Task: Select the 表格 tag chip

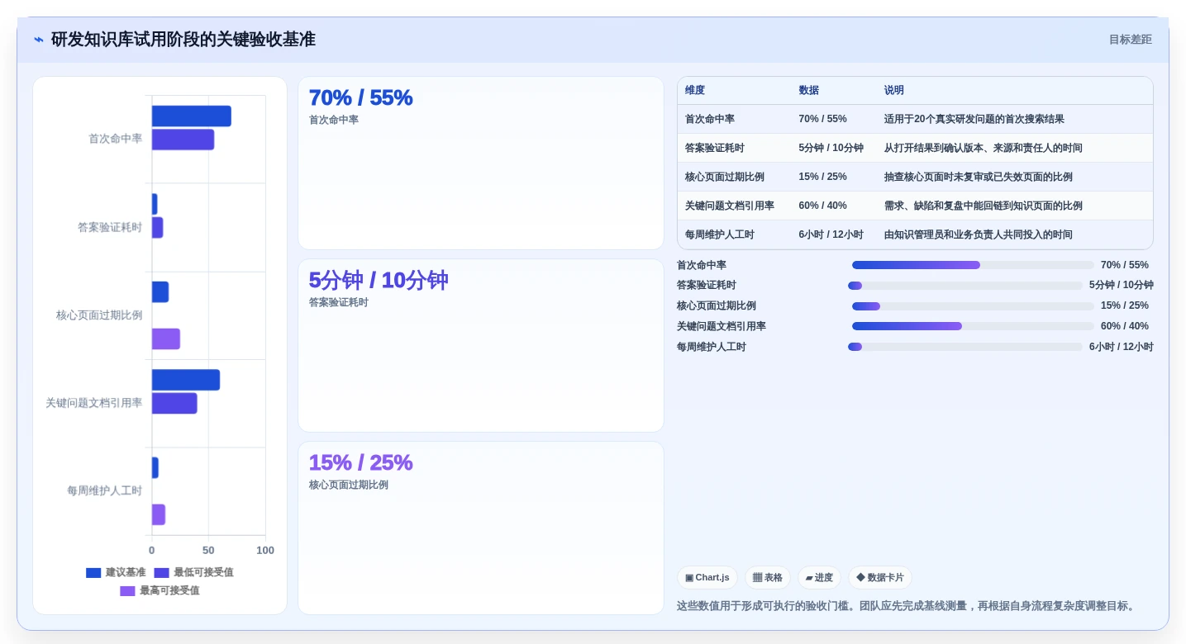Action: pos(767,577)
